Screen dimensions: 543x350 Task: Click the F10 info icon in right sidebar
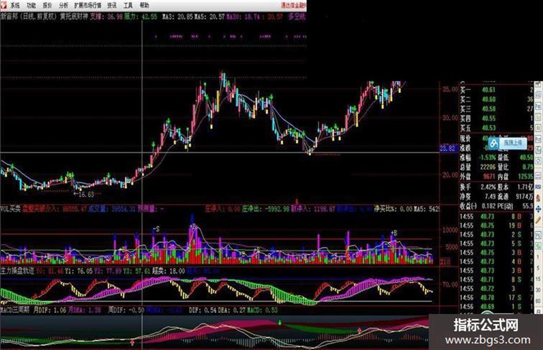click(538, 106)
